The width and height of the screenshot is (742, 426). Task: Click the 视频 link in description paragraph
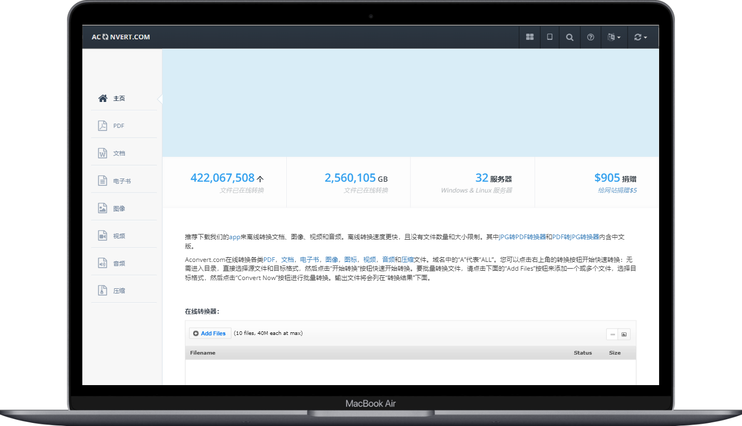[x=370, y=259]
